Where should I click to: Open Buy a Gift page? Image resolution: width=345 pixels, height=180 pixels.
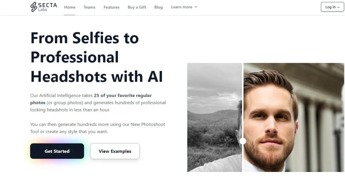(137, 7)
